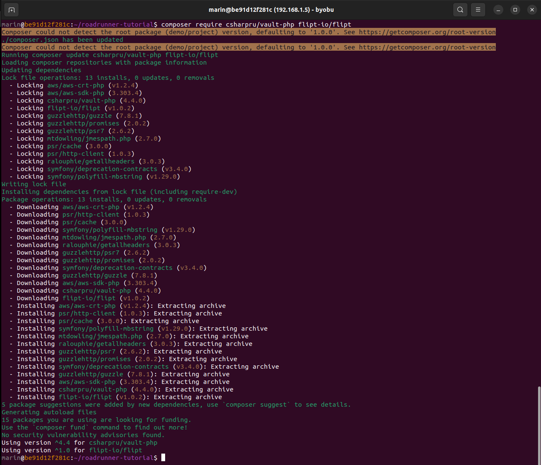The image size is (541, 465).
Task: Click 'Downloading aws/aws-sdk-php' line
Action: [x=83, y=283]
